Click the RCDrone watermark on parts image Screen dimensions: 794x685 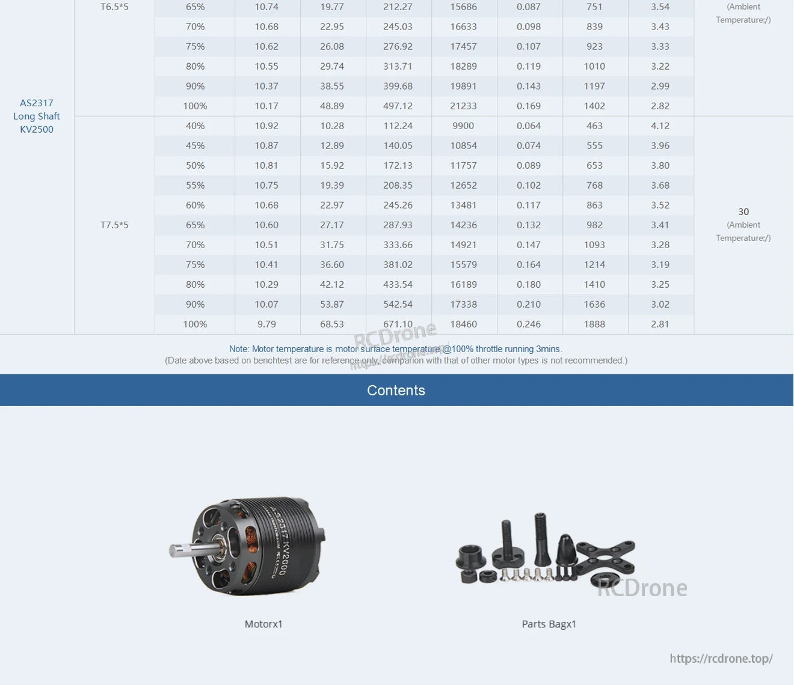tap(641, 588)
